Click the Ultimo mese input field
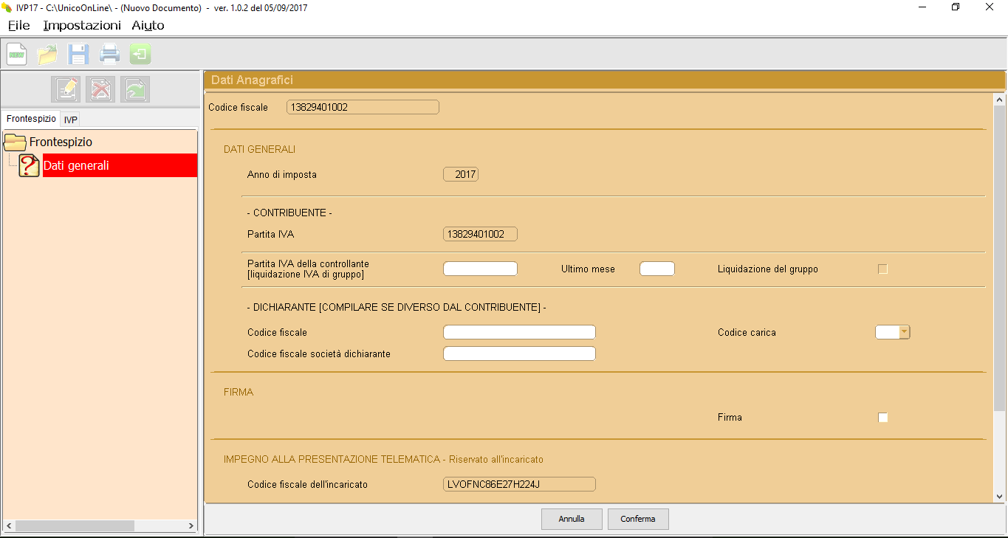Screen dimensions: 1008x538 point(656,269)
